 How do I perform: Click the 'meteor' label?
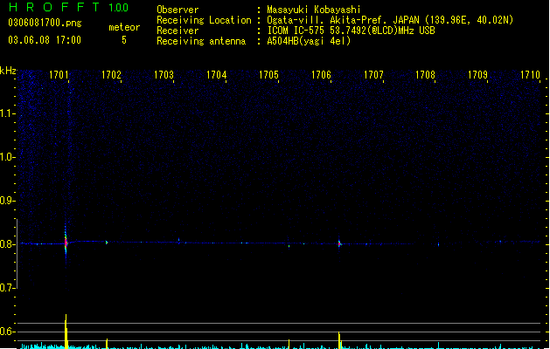click(x=124, y=27)
